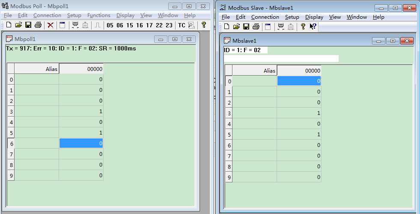Open Functions menu in Modbus Poll

coord(99,15)
